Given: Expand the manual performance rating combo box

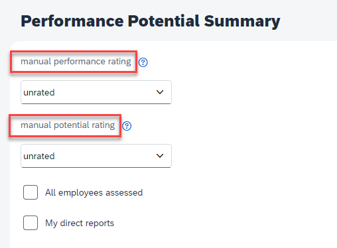Looking at the screenshot, I should click(96, 92).
